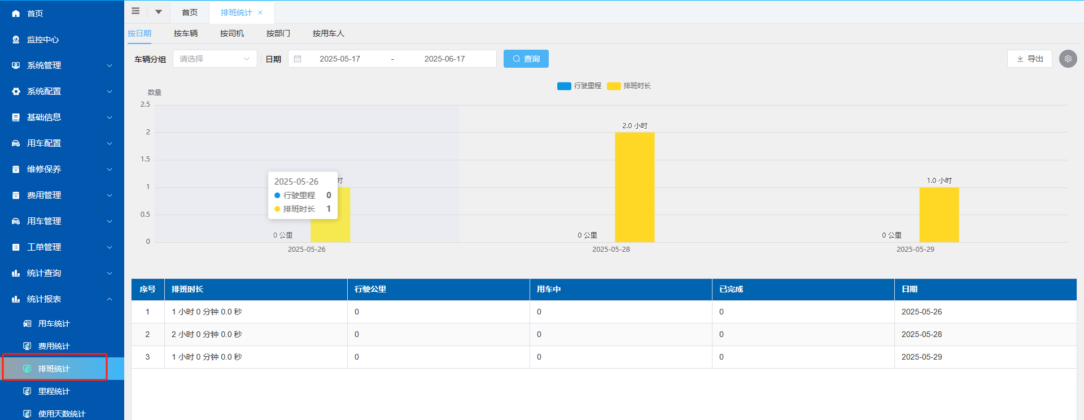The height and width of the screenshot is (420, 1084).
Task: Click the 首页 home icon in sidebar
Action: pos(16,14)
